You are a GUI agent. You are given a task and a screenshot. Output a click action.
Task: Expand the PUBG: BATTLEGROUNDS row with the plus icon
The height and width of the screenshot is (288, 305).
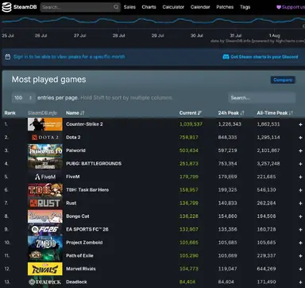tap(300, 164)
